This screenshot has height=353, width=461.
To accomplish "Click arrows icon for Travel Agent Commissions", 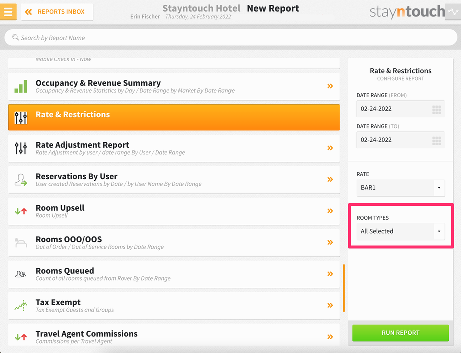I will [21, 337].
